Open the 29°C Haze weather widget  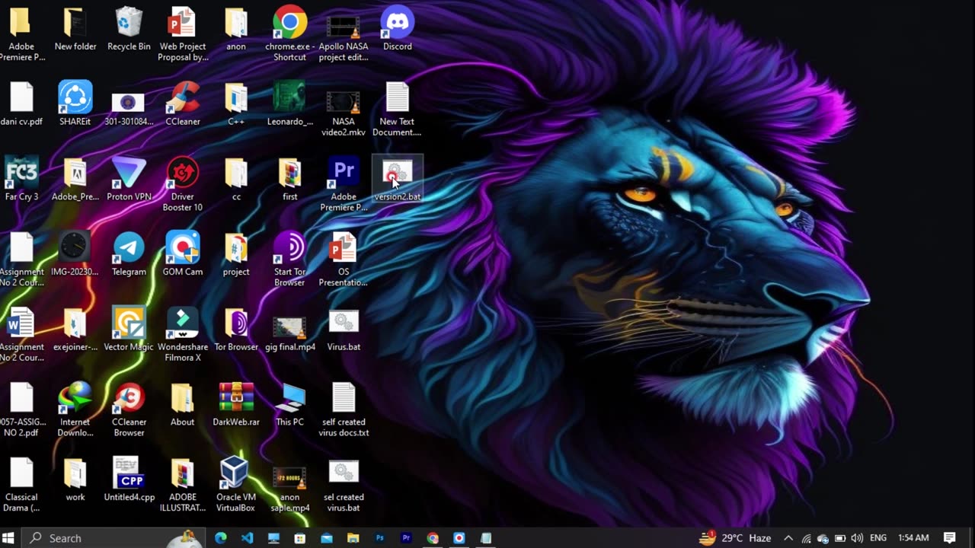pos(735,538)
